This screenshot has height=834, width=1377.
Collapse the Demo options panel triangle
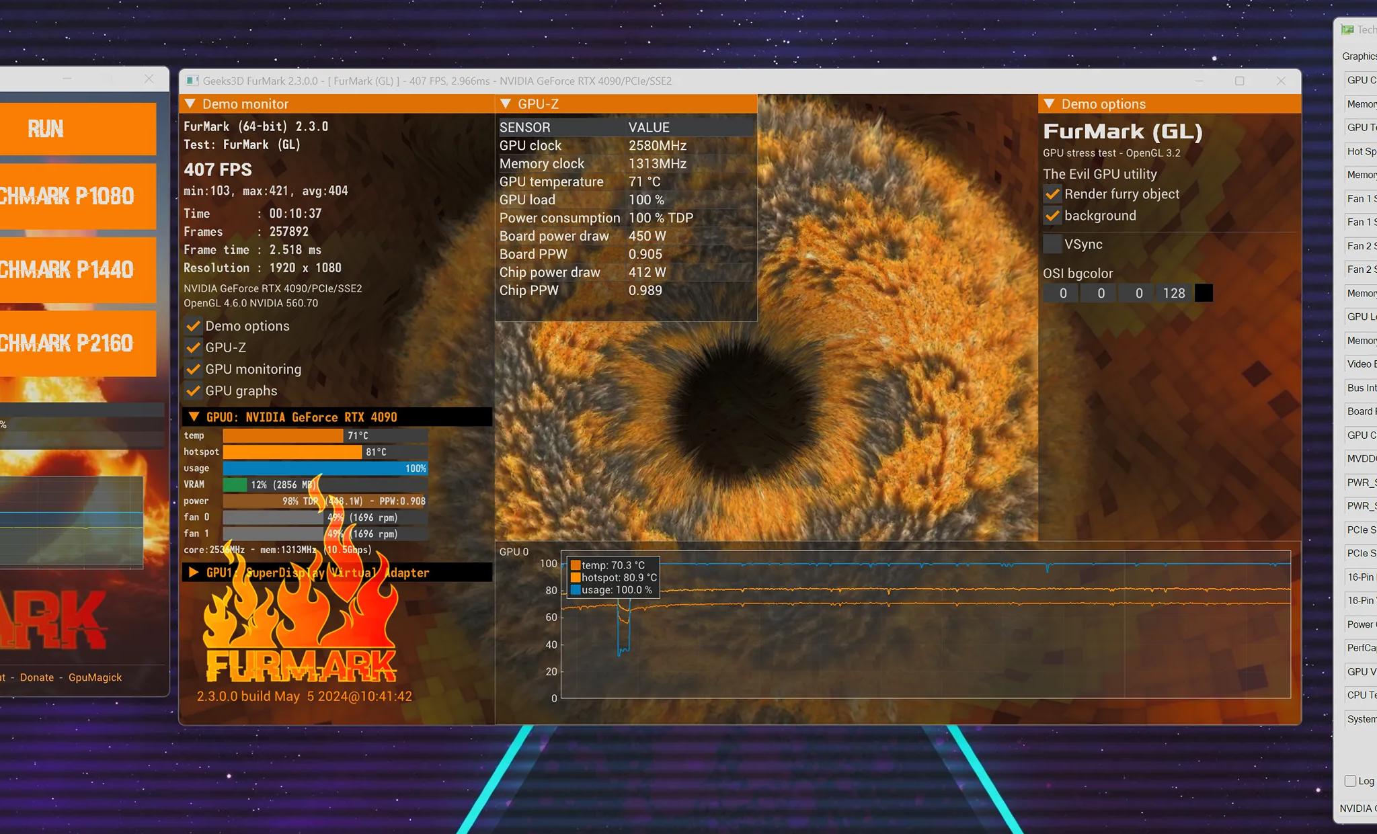(x=1049, y=104)
